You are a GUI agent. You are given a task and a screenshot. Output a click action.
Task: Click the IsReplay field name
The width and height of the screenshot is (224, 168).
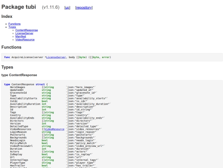point(16,154)
